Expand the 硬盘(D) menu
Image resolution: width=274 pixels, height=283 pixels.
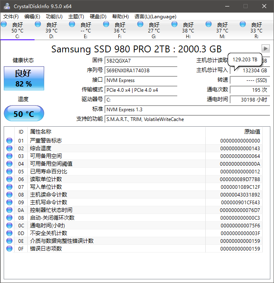pos(98,17)
